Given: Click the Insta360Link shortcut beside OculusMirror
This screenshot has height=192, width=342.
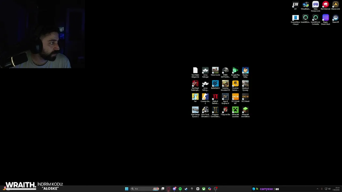Looking at the screenshot, I should coord(305,19).
